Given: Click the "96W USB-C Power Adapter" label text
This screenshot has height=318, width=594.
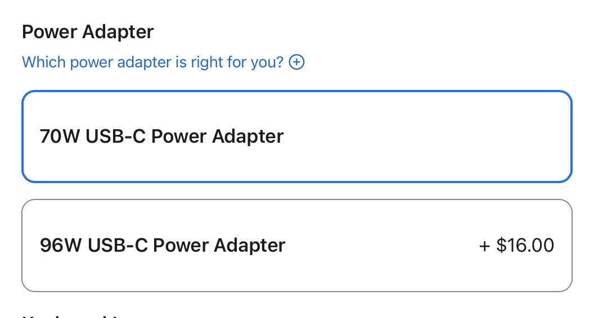Looking at the screenshot, I should tap(163, 246).
